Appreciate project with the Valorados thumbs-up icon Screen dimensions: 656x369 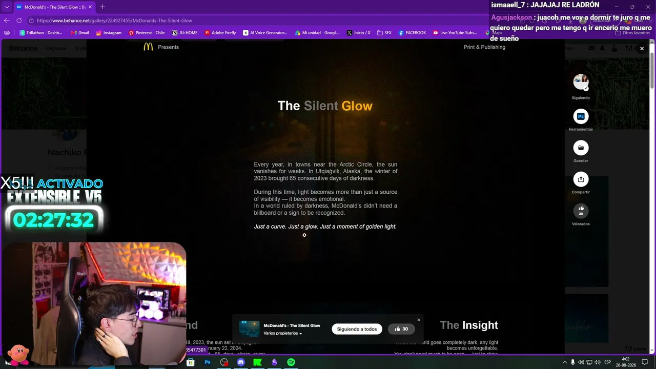coord(581,211)
